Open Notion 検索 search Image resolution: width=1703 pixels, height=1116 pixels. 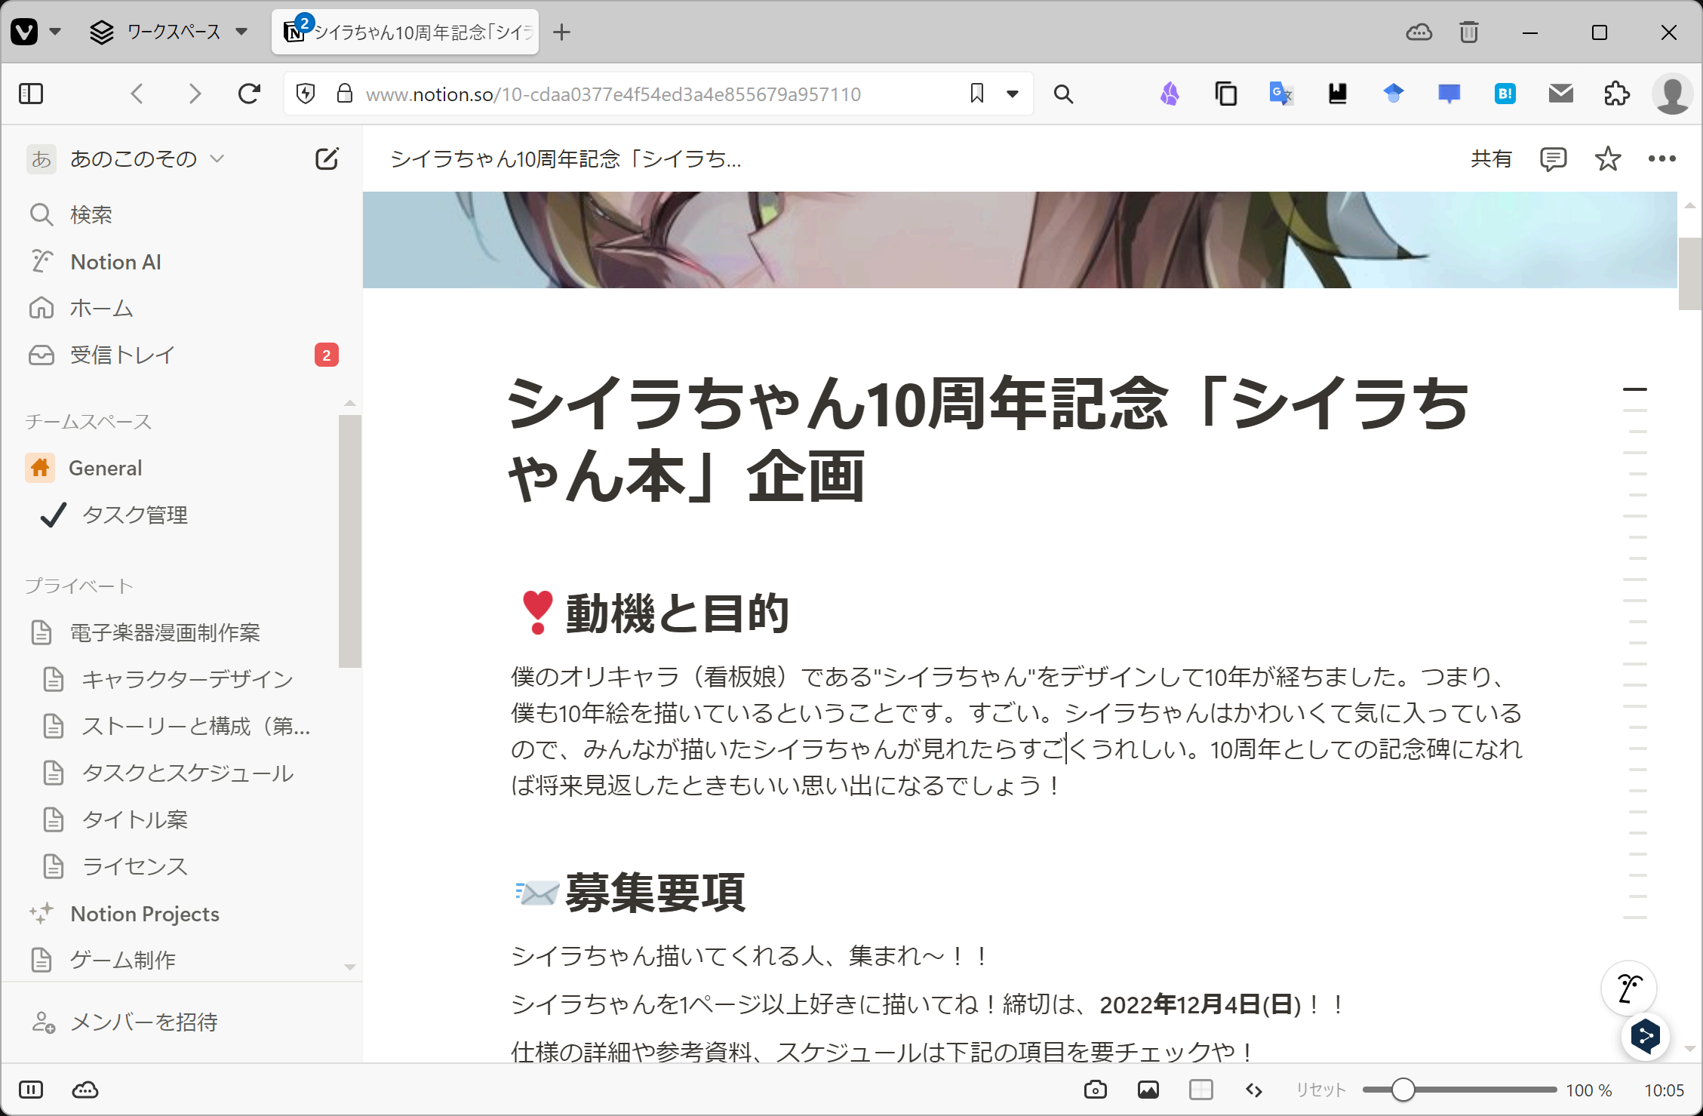click(x=181, y=214)
